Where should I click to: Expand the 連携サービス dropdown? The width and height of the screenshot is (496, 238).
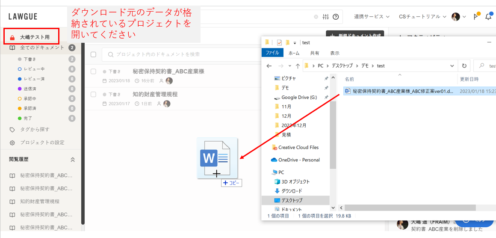coord(372,17)
